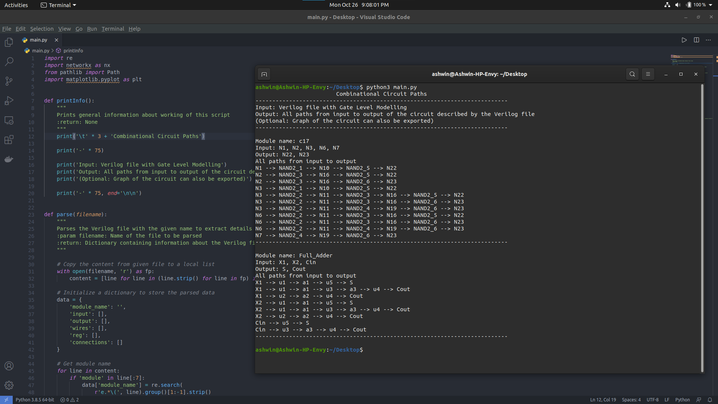
Task: Click the Run Python File play icon
Action: (x=684, y=40)
